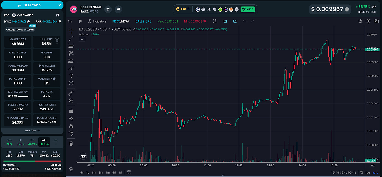Toggle magnet mode for drawings

(x=71, y=111)
